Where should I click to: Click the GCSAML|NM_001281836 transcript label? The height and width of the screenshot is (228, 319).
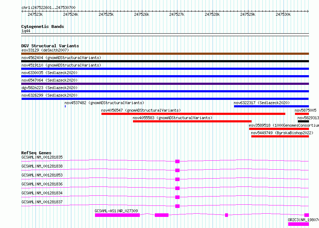pyautogui.click(x=42, y=184)
